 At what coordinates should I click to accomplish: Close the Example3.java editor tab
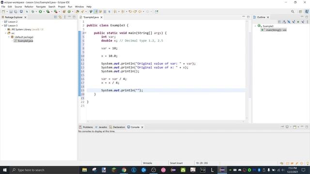[x=101, y=17]
